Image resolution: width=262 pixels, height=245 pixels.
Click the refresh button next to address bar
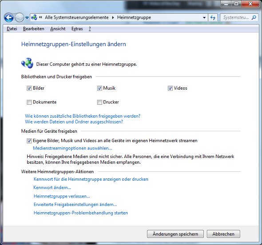[213, 17]
